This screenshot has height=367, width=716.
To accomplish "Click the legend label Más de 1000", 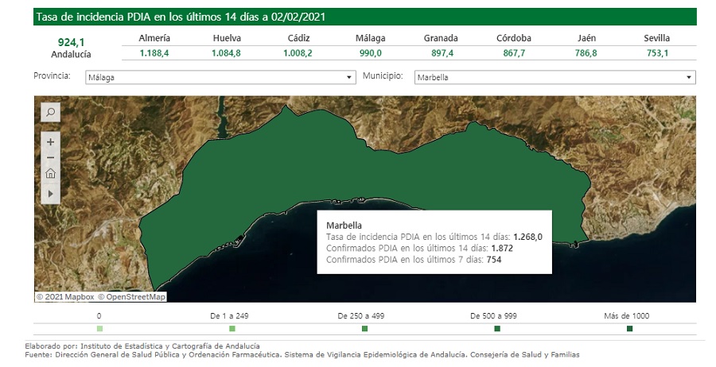I will 627,316.
